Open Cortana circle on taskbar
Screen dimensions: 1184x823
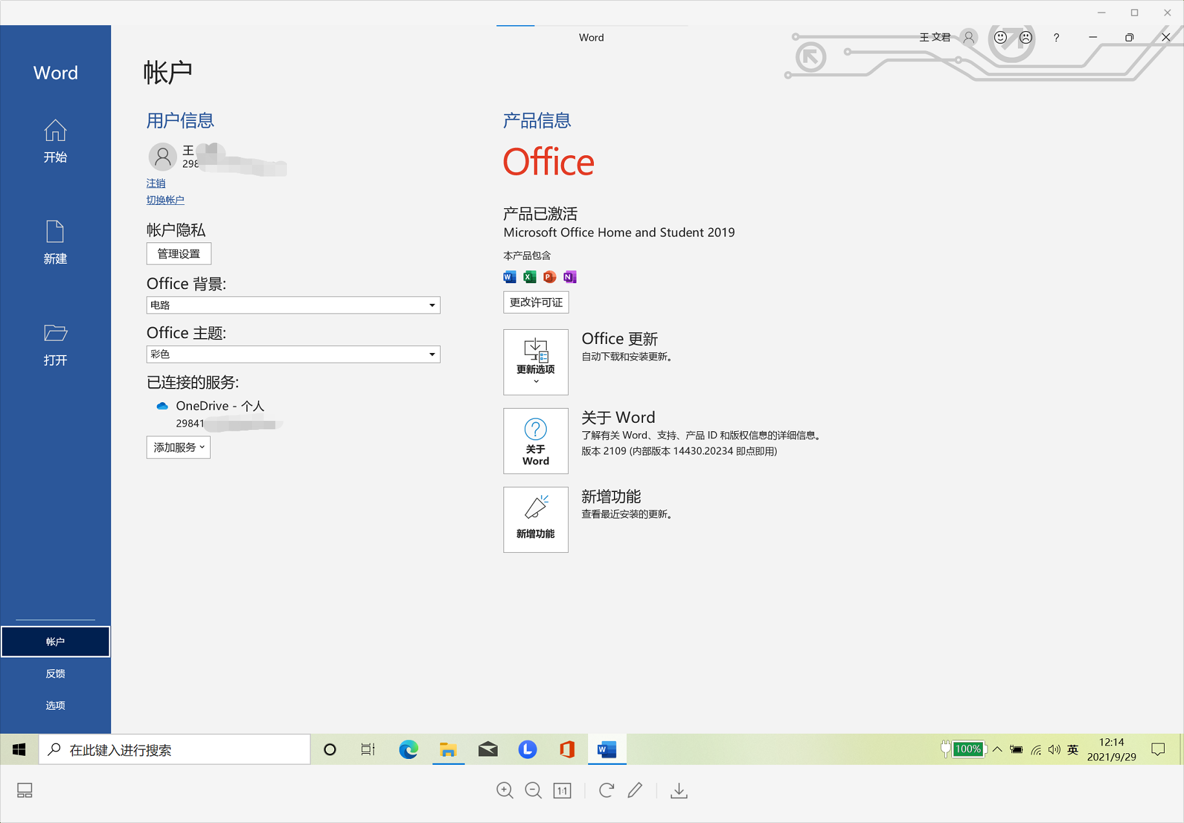330,749
